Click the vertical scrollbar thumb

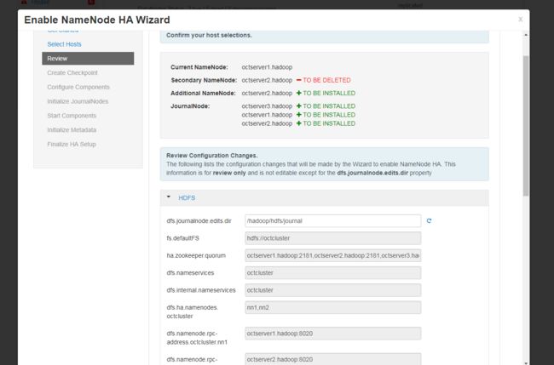coord(526,125)
